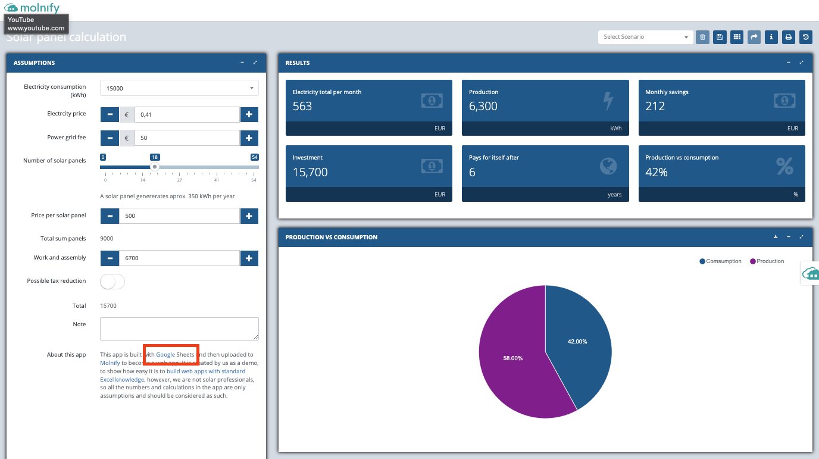Minimize the Production vs Consumption panel
This screenshot has height=459, width=819.
click(x=787, y=236)
